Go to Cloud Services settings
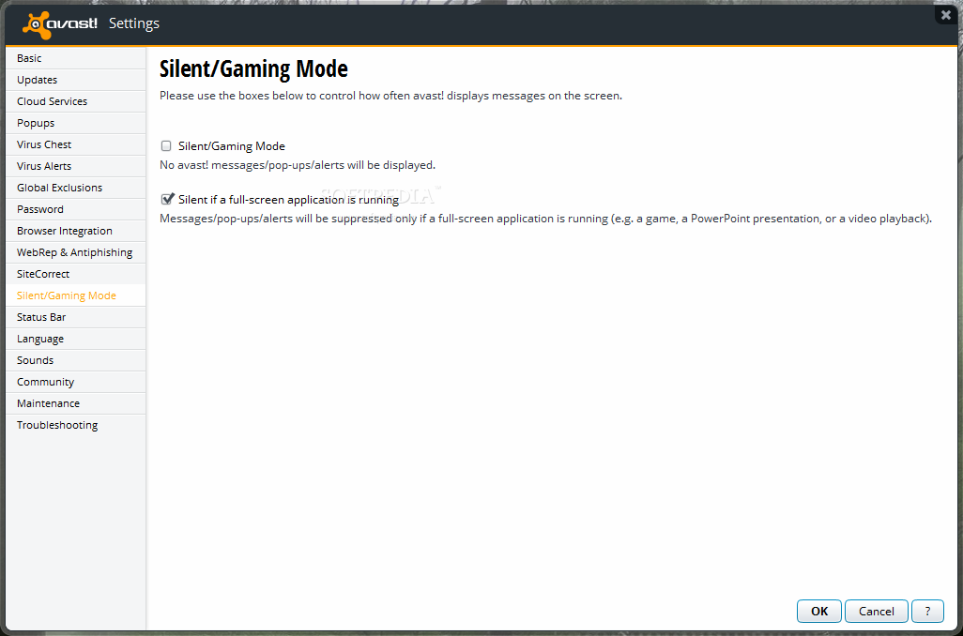Screen dimensions: 963x636 click(x=75, y=101)
